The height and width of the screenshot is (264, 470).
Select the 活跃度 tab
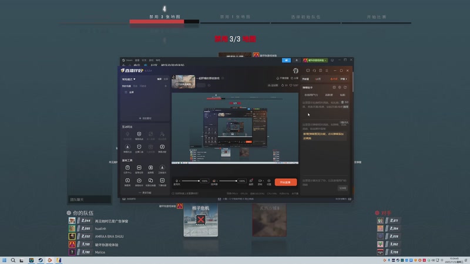[x=329, y=95]
